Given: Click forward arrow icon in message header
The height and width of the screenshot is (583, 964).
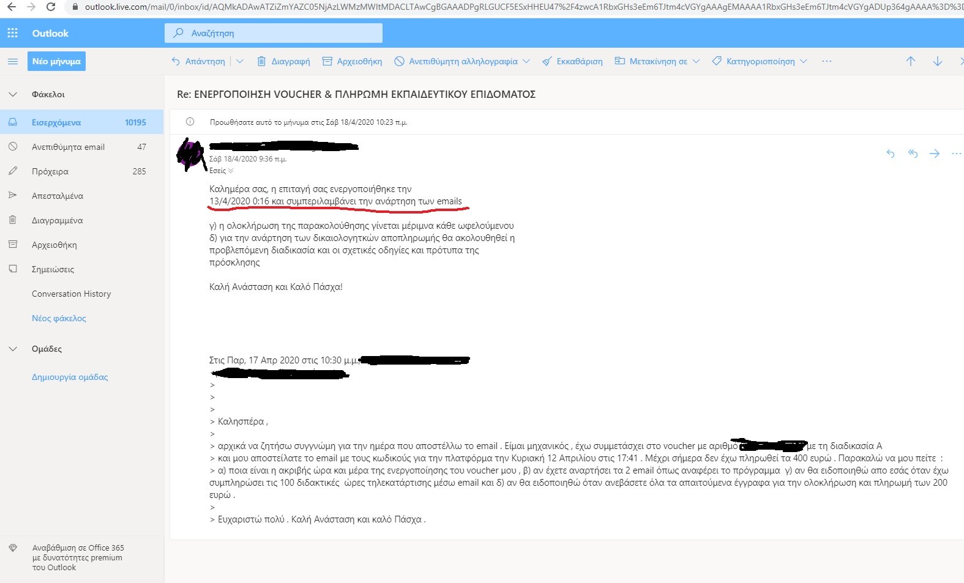Looking at the screenshot, I should [935, 154].
